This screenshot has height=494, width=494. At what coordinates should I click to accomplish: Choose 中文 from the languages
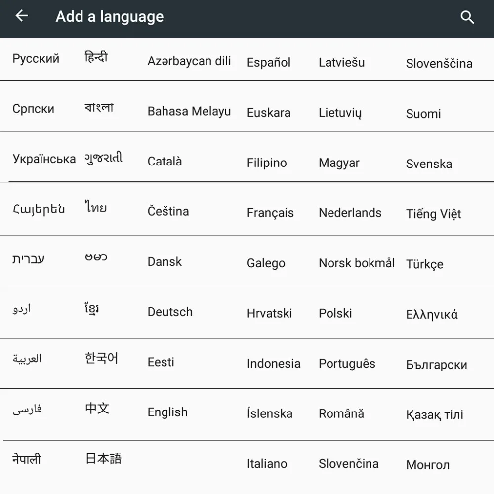tap(97, 409)
